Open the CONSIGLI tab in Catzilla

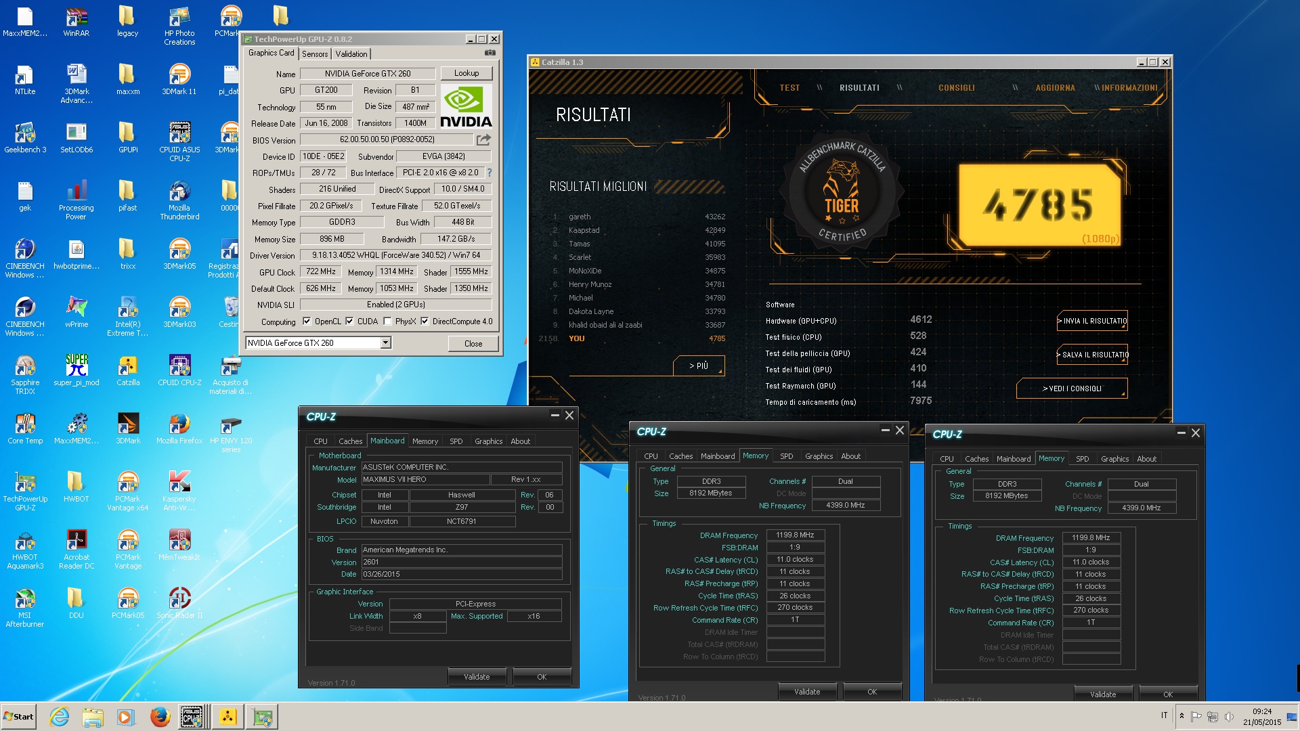[957, 88]
